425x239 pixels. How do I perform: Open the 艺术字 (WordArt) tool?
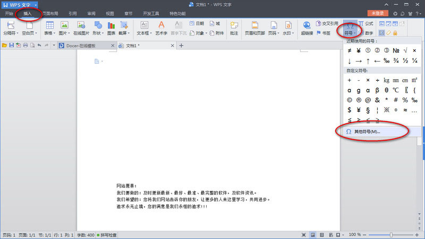click(161, 28)
